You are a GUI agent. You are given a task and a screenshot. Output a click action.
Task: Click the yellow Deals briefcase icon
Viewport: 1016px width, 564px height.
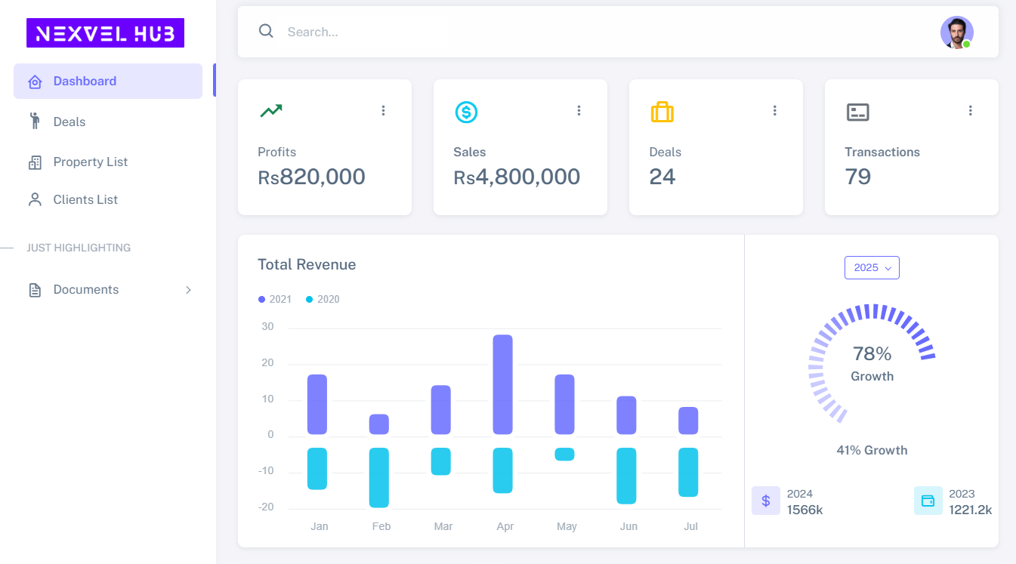coord(662,112)
